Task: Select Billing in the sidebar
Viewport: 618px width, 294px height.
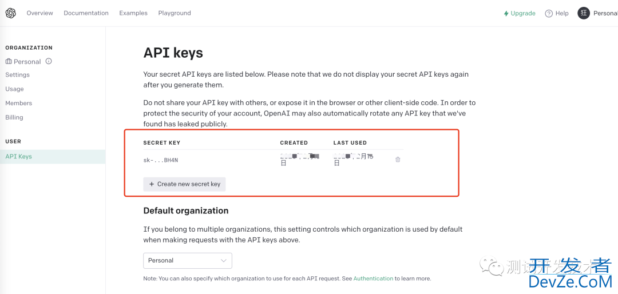Action: (14, 117)
